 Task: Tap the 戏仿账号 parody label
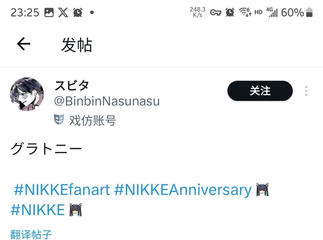(x=92, y=120)
